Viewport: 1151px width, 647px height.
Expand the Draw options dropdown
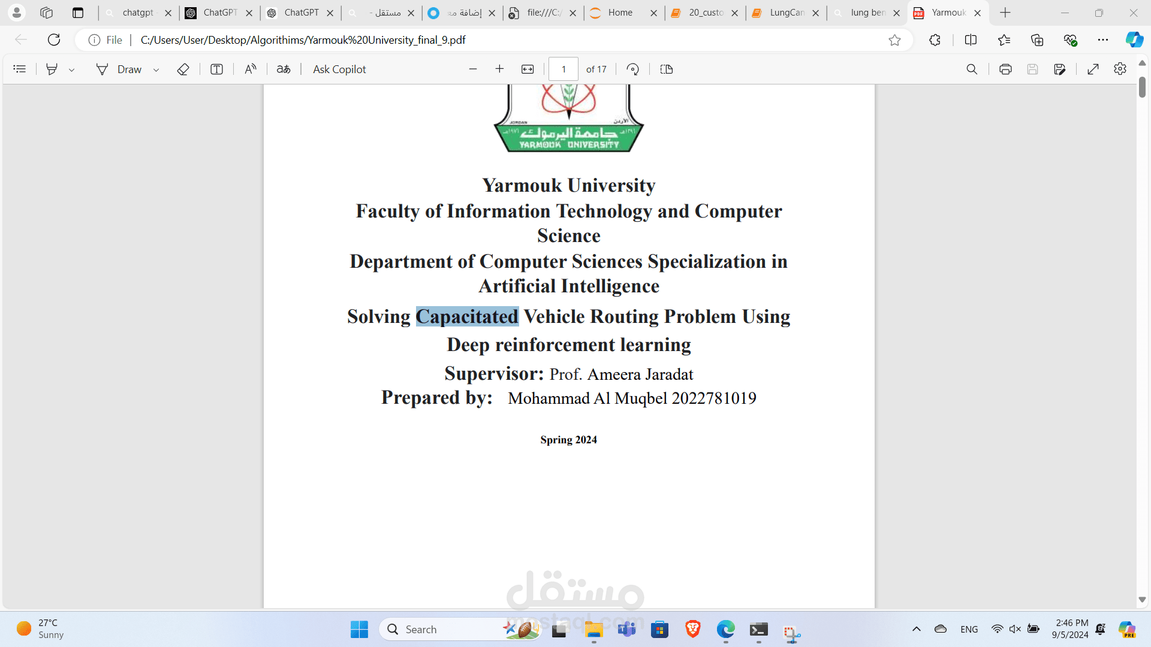click(156, 70)
